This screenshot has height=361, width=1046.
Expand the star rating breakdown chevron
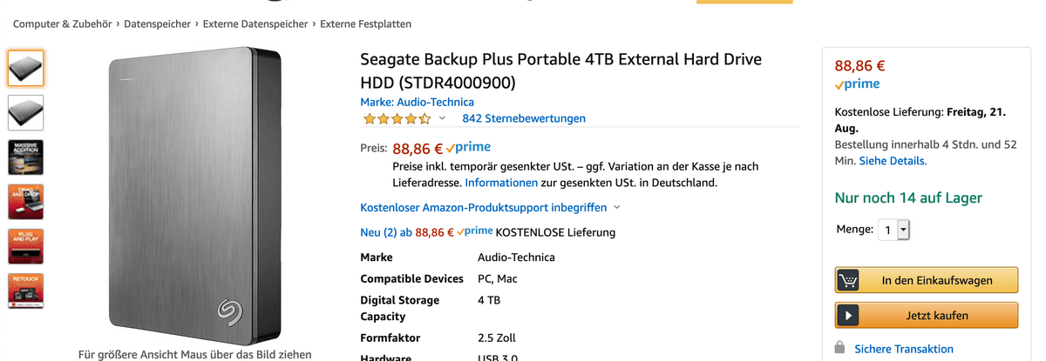[x=442, y=118]
